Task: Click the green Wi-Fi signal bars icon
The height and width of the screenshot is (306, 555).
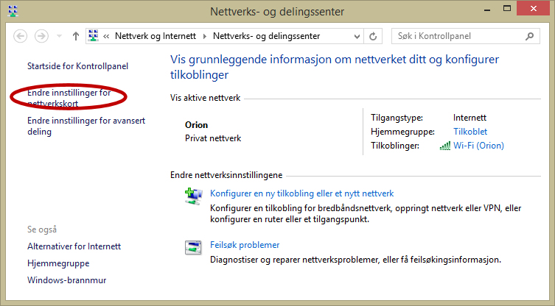Action: (444, 146)
